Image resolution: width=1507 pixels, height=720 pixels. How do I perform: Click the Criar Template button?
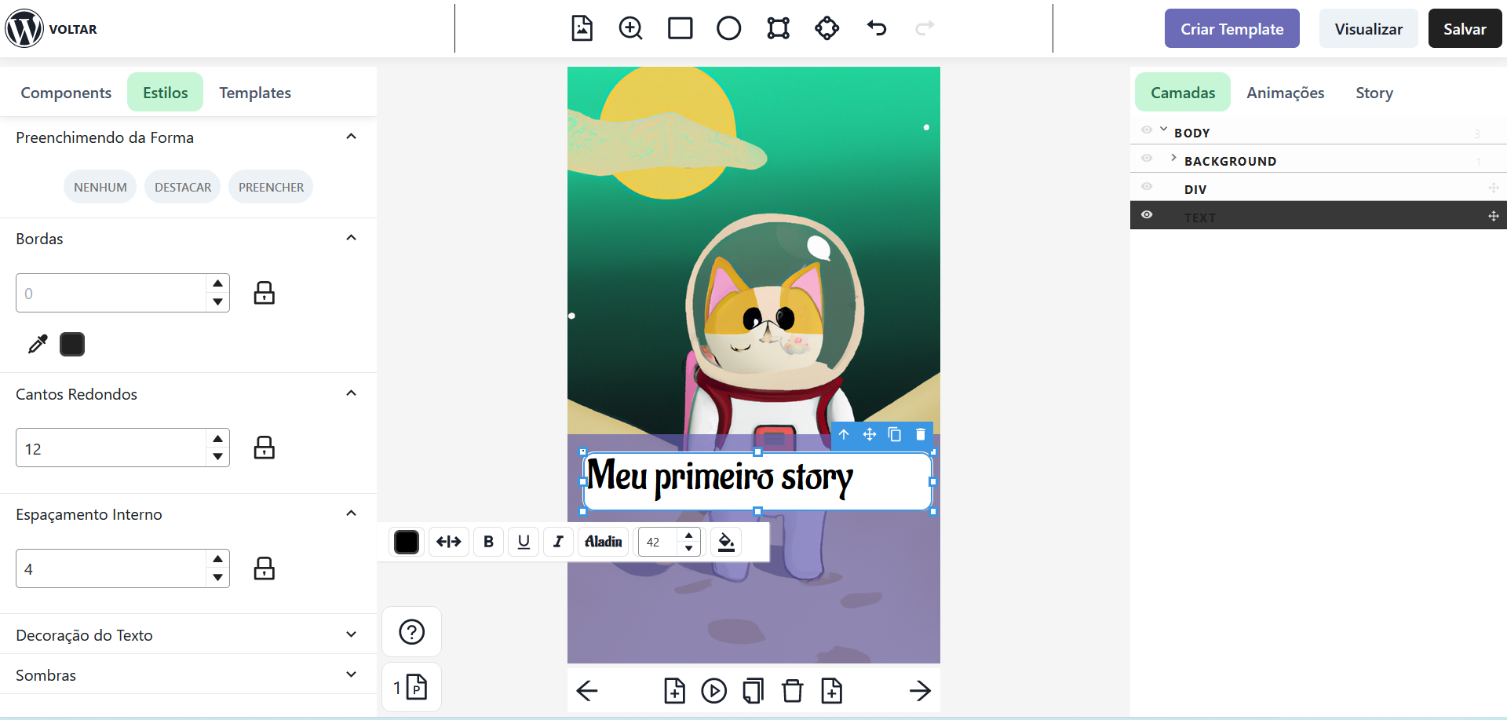coord(1232,29)
